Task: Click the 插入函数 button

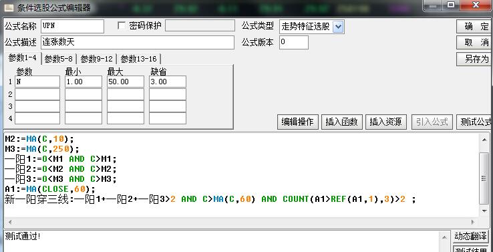Action: [x=342, y=122]
